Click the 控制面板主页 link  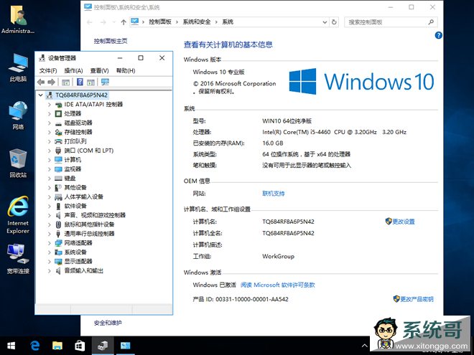111,41
